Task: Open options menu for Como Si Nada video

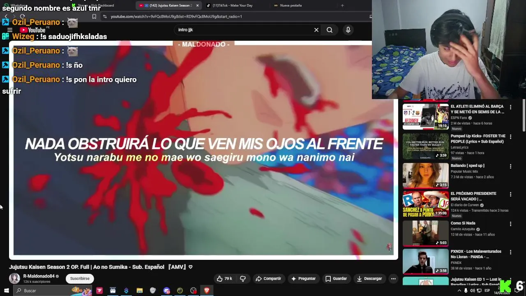Action: (510, 224)
